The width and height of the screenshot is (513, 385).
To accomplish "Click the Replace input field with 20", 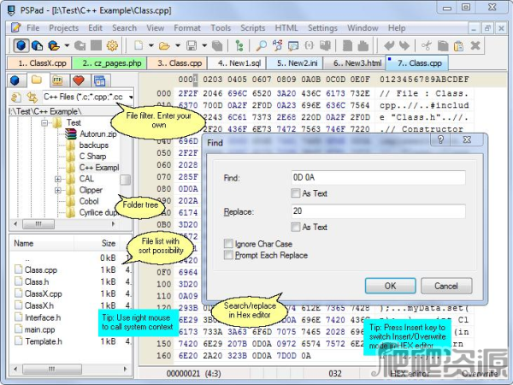I will coord(378,211).
